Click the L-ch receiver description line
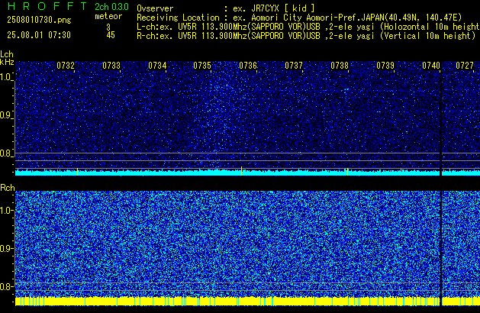480x313 pixels. 308,27
